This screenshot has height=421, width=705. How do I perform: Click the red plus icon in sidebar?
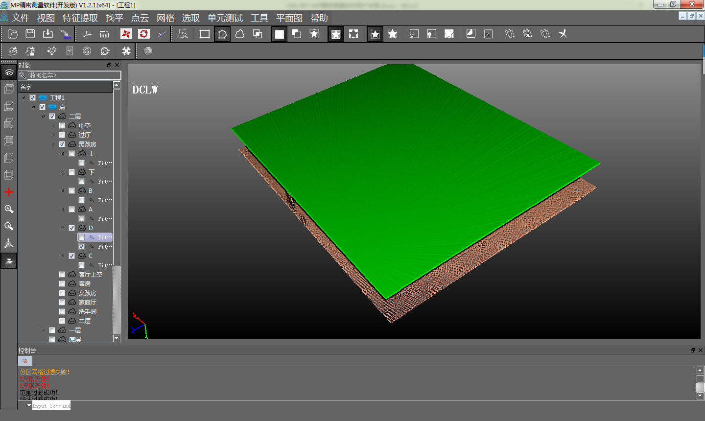pos(9,192)
